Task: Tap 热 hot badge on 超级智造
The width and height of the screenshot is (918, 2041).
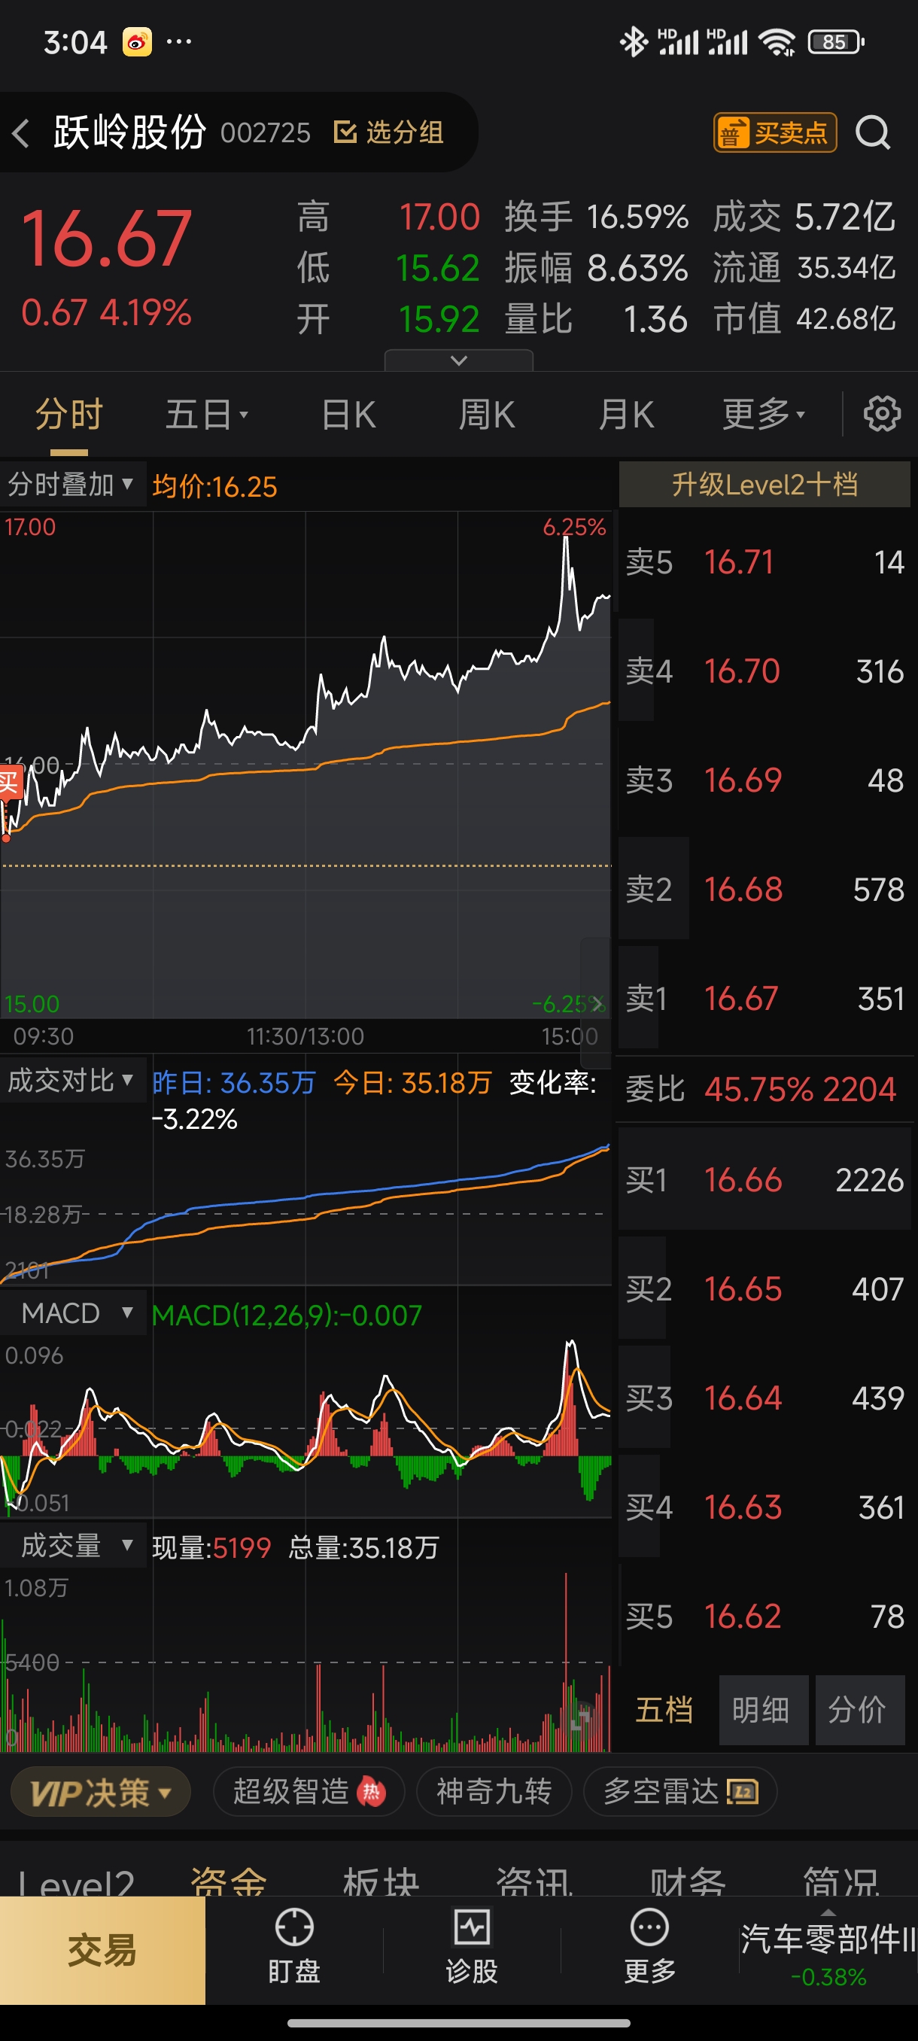Action: click(371, 1791)
